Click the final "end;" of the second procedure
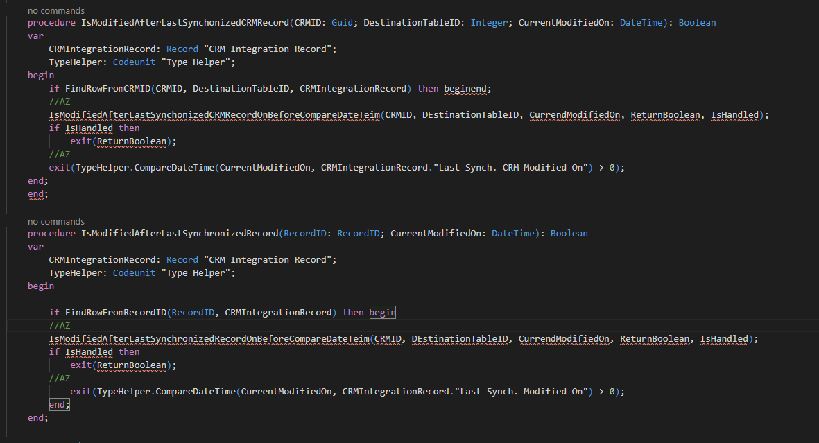This screenshot has width=819, height=443. (38, 417)
